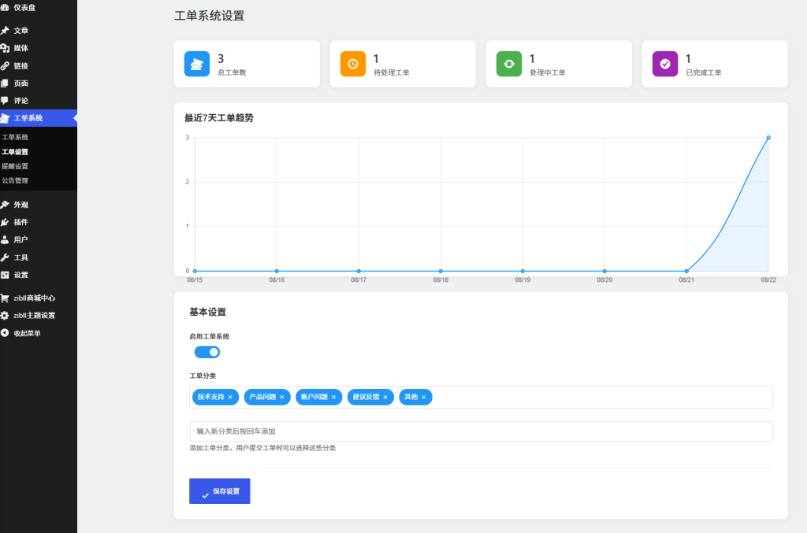Open zibll主题设置 link

tap(34, 316)
